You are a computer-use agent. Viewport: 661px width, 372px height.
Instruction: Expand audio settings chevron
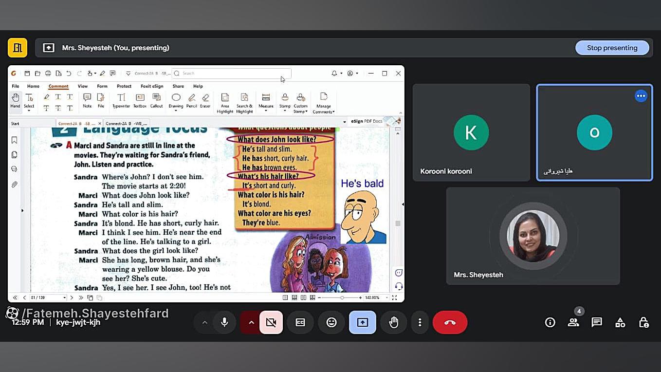click(x=204, y=322)
